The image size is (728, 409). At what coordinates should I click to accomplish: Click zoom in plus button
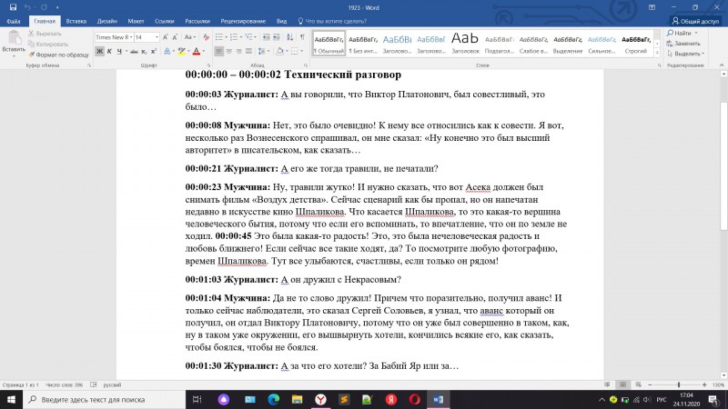click(704, 384)
